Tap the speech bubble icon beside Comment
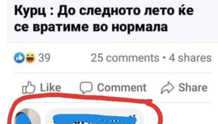Image resolution: width=218 pixels, height=124 pixels. click(x=86, y=88)
